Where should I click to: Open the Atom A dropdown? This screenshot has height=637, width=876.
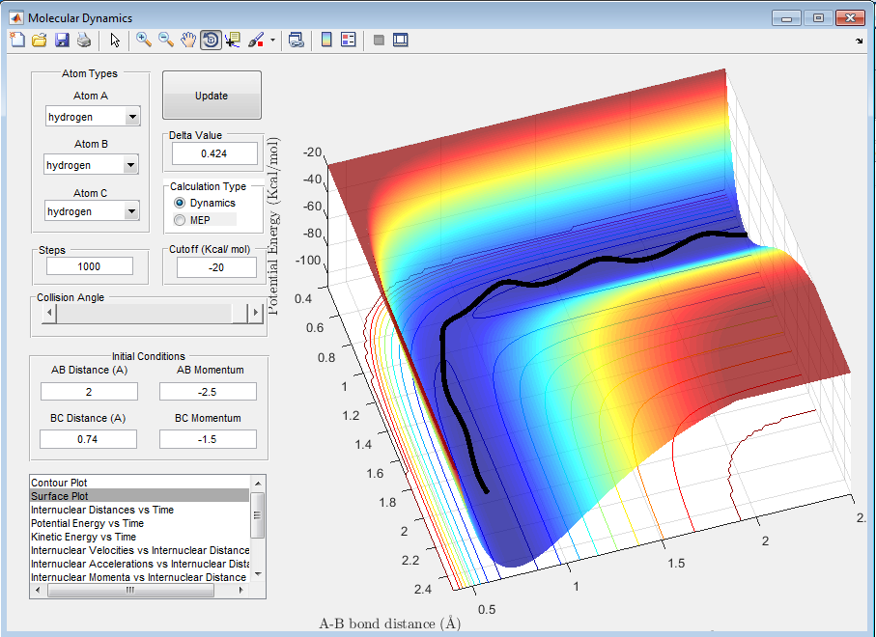(132, 118)
